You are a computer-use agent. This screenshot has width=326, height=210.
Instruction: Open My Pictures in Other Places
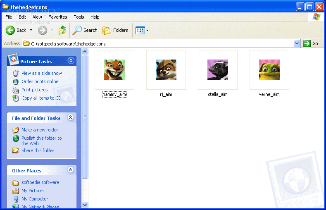(x=33, y=191)
